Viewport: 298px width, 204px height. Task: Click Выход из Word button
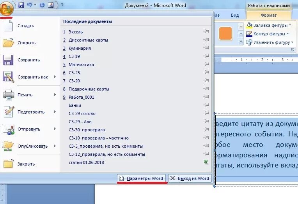190,178
